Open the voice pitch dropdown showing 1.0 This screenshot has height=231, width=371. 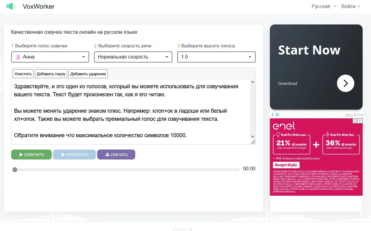coord(216,57)
